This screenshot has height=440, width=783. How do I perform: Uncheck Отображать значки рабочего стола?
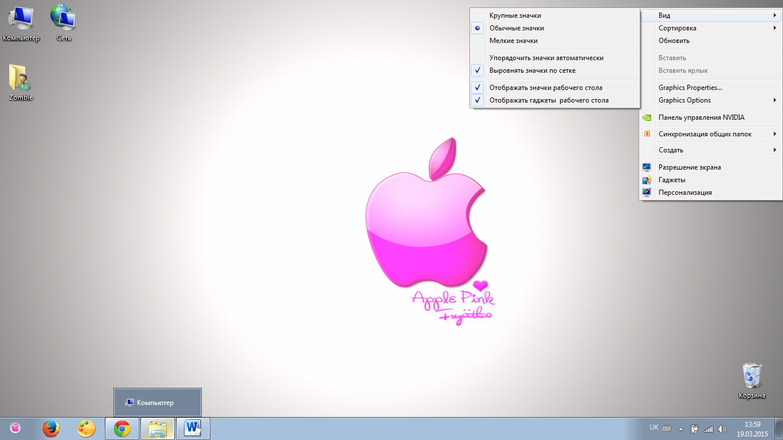point(545,88)
